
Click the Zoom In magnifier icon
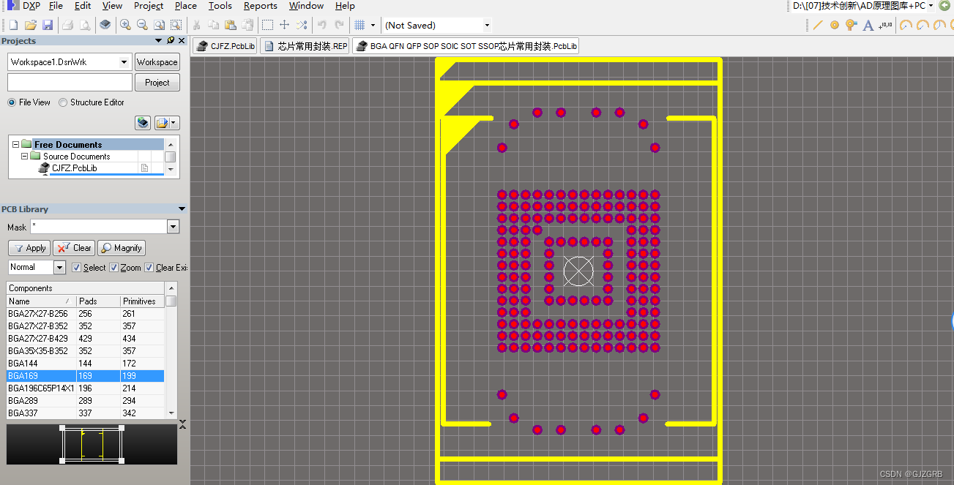(126, 25)
